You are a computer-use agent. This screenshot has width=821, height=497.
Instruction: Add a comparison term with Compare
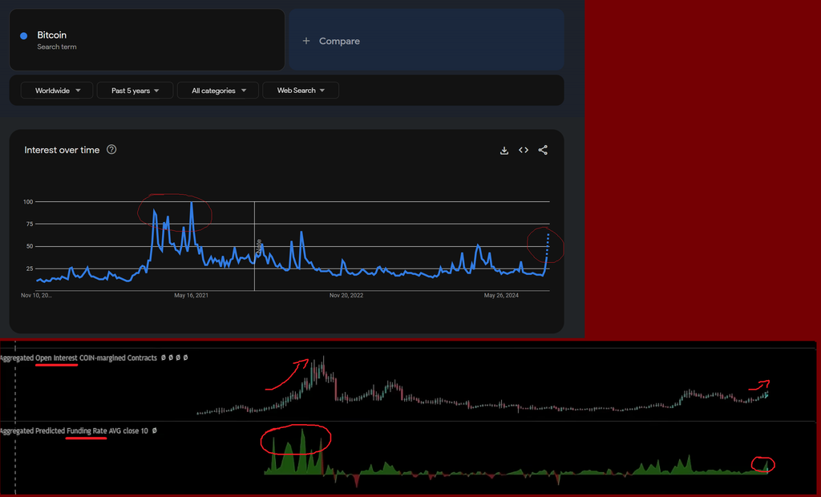(427, 40)
